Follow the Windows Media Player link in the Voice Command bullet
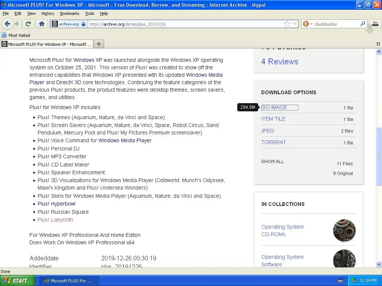382x286 pixels. [125, 140]
